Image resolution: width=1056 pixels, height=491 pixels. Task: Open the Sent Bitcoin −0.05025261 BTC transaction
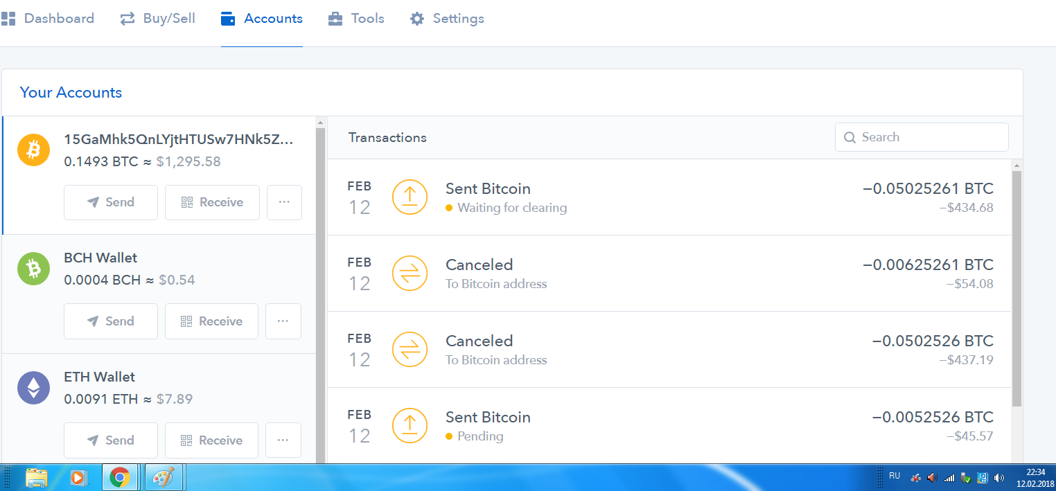pyautogui.click(x=669, y=197)
